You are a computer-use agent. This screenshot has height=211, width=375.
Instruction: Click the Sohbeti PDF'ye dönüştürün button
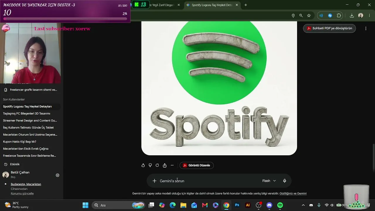[329, 28]
